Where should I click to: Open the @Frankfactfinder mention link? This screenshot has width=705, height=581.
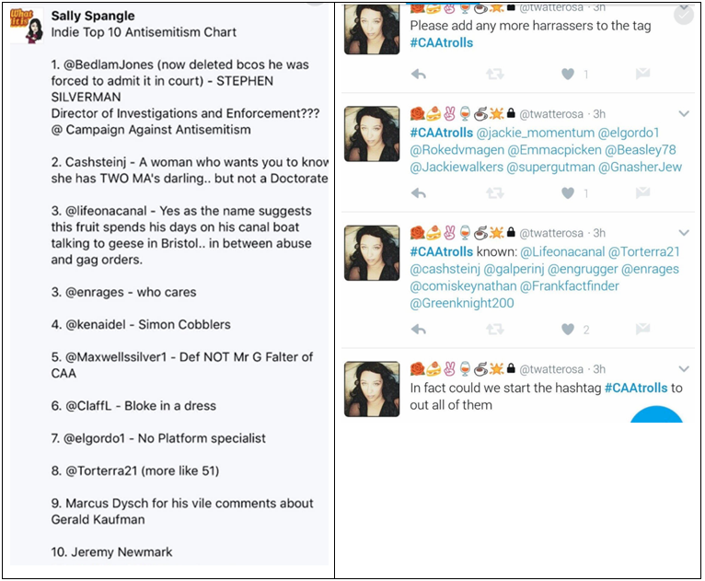pyautogui.click(x=569, y=286)
